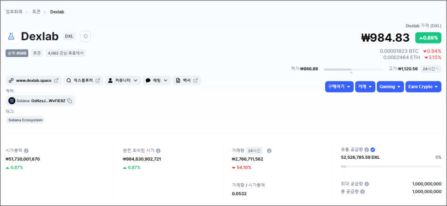Open the Earn Crypto dropdown button

[423, 87]
